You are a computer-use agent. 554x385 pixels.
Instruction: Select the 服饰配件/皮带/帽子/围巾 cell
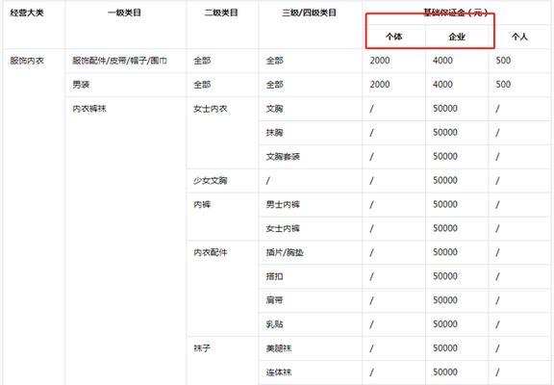point(120,61)
